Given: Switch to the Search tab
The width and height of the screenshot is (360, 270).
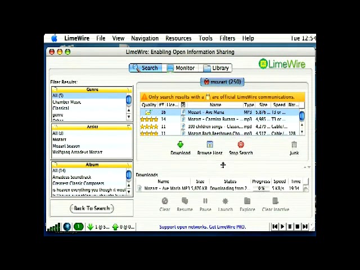Looking at the screenshot, I should [146, 68].
